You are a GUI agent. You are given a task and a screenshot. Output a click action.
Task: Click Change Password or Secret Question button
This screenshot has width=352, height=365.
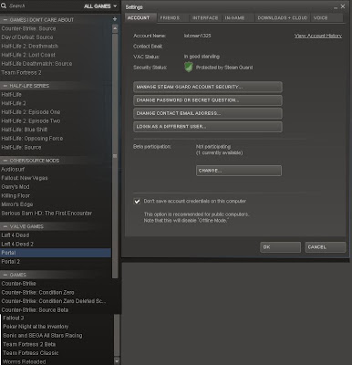tap(208, 100)
